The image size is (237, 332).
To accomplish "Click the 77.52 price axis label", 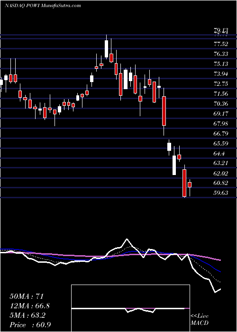I will (x=221, y=44).
